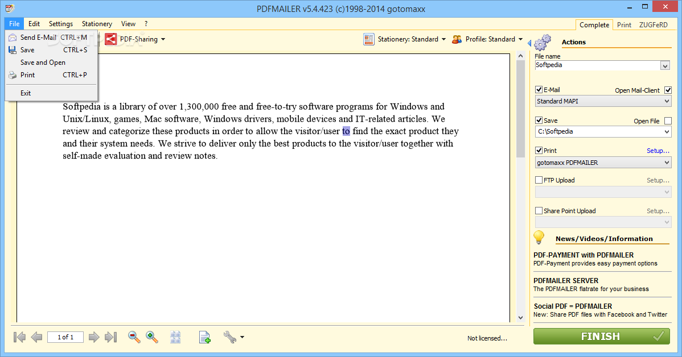Uncheck the Print checkbox
Screen dimensions: 682x357
pos(539,150)
